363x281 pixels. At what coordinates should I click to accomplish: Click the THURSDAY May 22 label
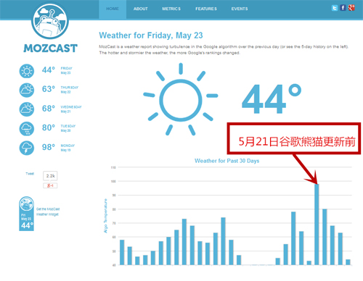(x=70, y=90)
